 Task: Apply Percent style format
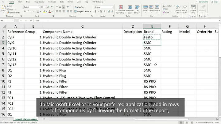coord(101,11)
